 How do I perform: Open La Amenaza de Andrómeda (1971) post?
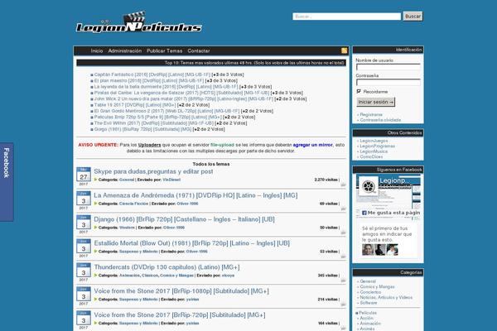coord(195,195)
